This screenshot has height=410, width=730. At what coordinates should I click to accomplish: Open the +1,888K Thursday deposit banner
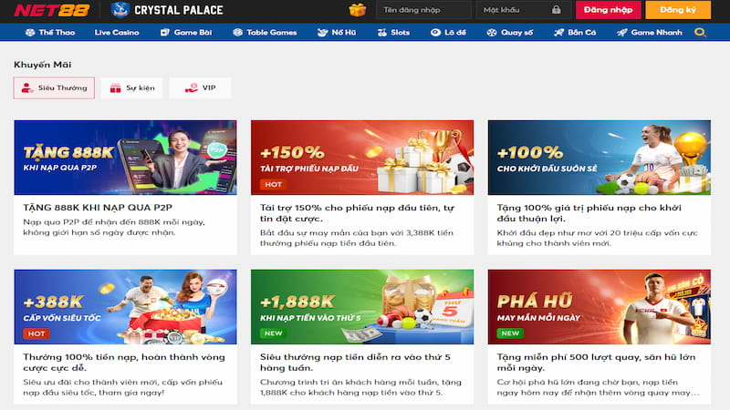362,307
